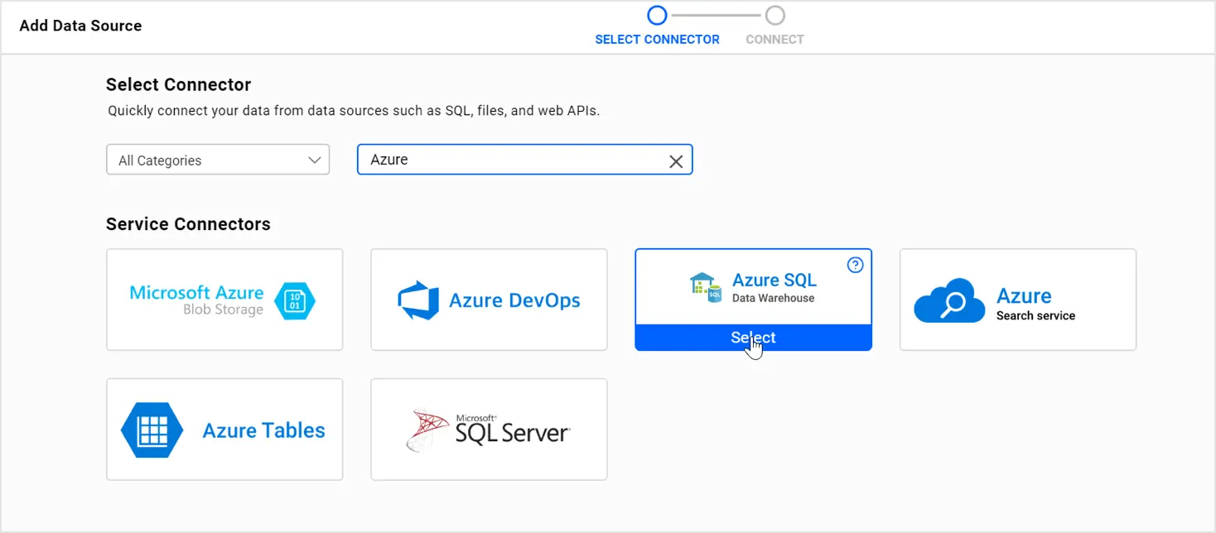This screenshot has width=1216, height=533.
Task: Click the Microsoft SQL Server logo
Action: (489, 430)
